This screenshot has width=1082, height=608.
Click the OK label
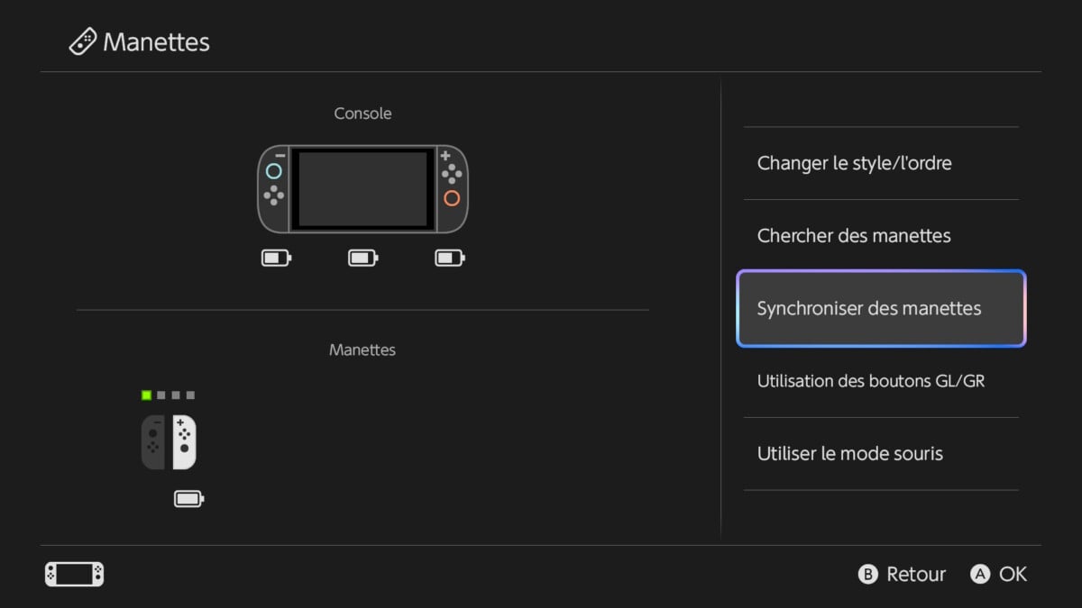coord(1013,574)
